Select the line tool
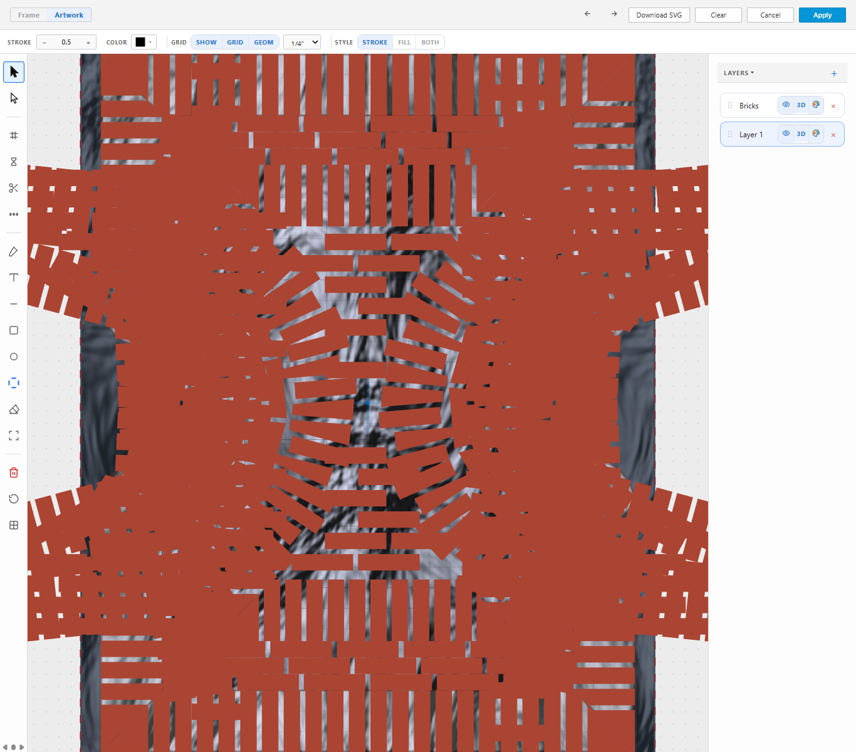 (14, 304)
